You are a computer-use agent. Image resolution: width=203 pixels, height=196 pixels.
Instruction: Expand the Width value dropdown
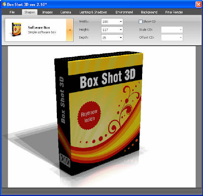[121, 22]
